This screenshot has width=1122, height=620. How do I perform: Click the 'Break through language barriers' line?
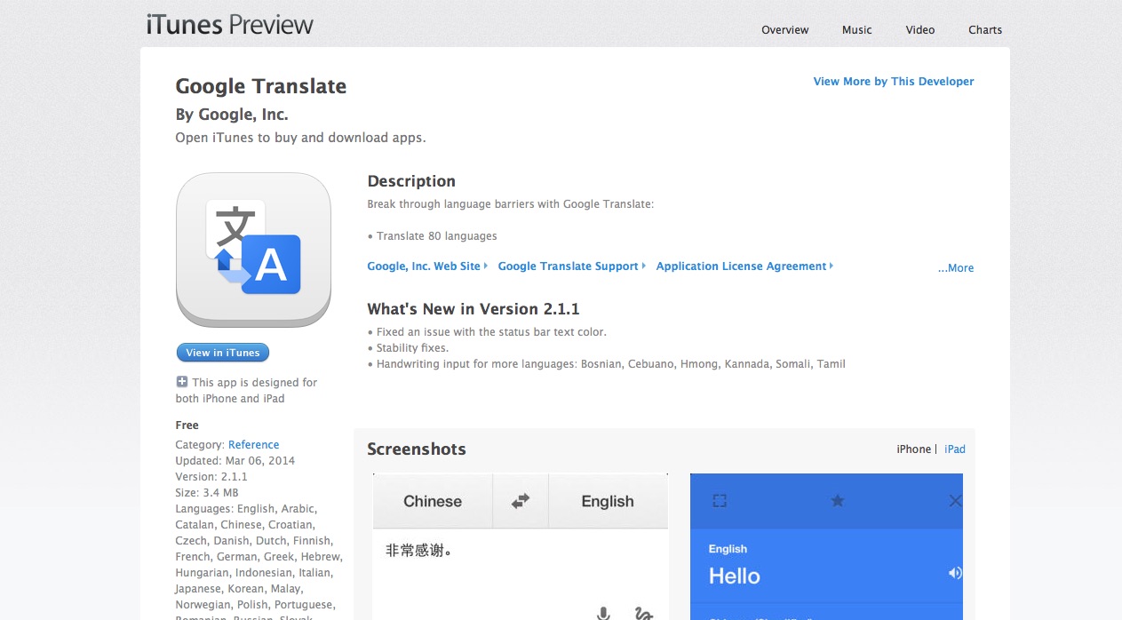tap(511, 204)
